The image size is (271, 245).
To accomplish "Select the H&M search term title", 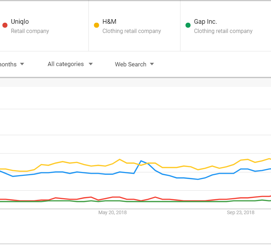I will click(x=109, y=22).
